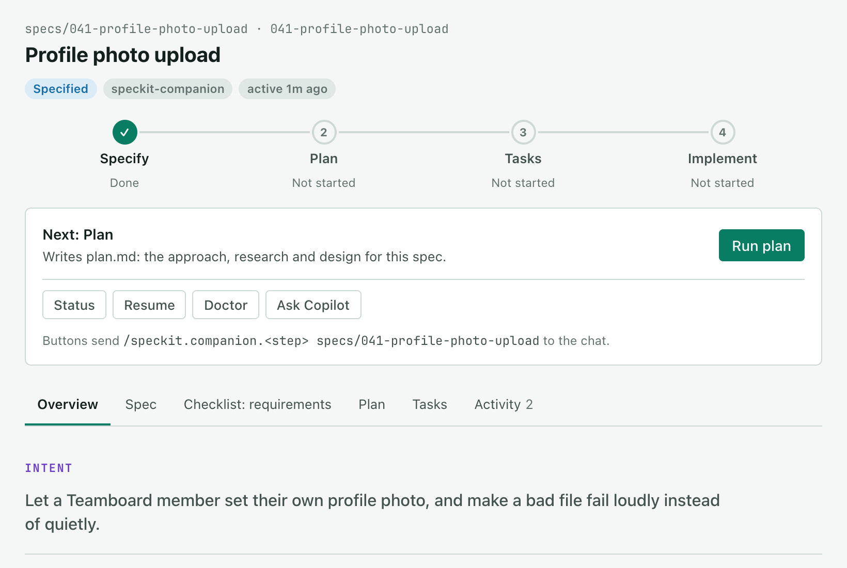Click the Let a Teamboard member intent paragraph
The image size is (847, 568).
[x=372, y=512]
